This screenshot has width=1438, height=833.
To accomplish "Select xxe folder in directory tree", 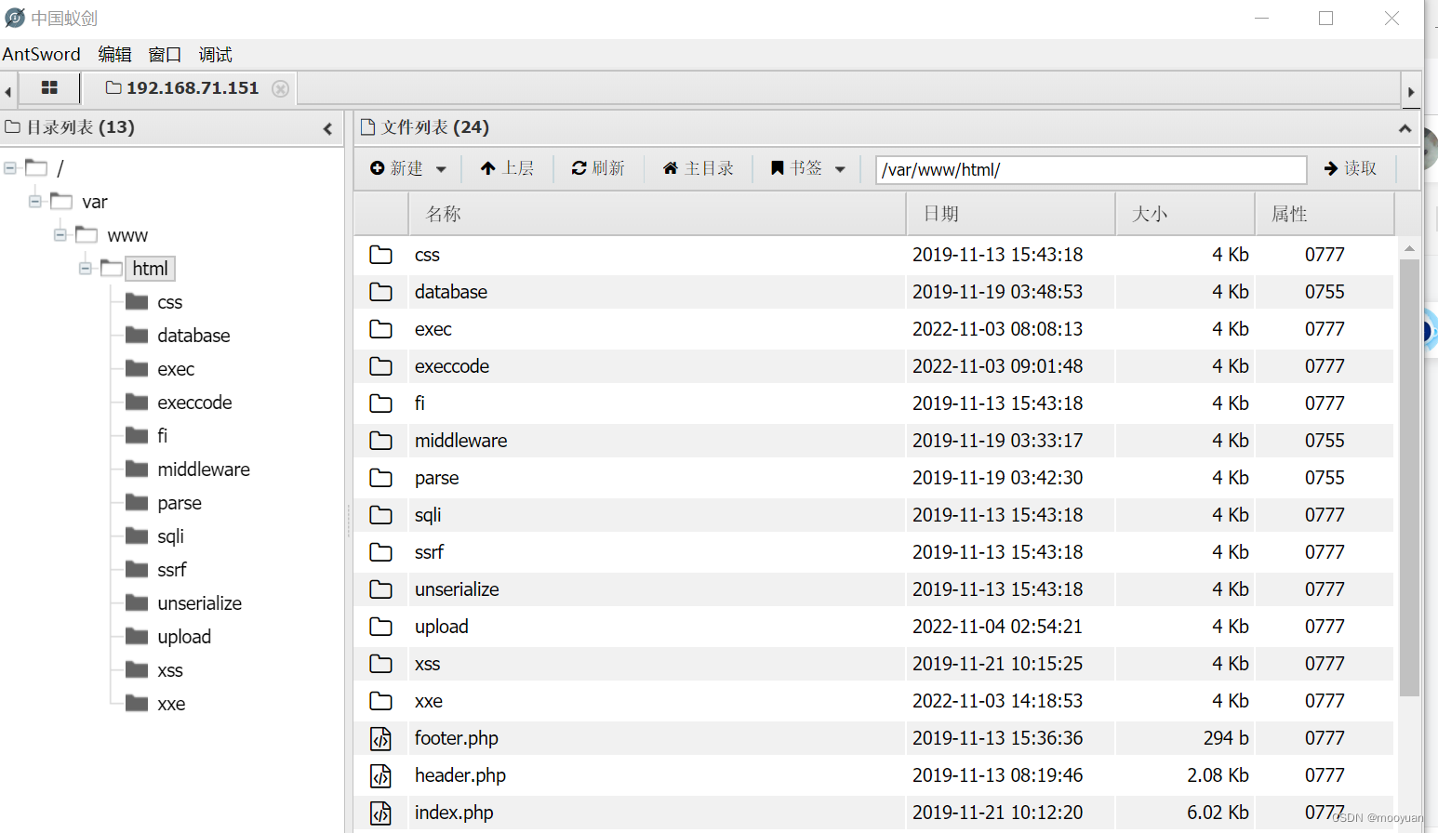I will point(171,704).
